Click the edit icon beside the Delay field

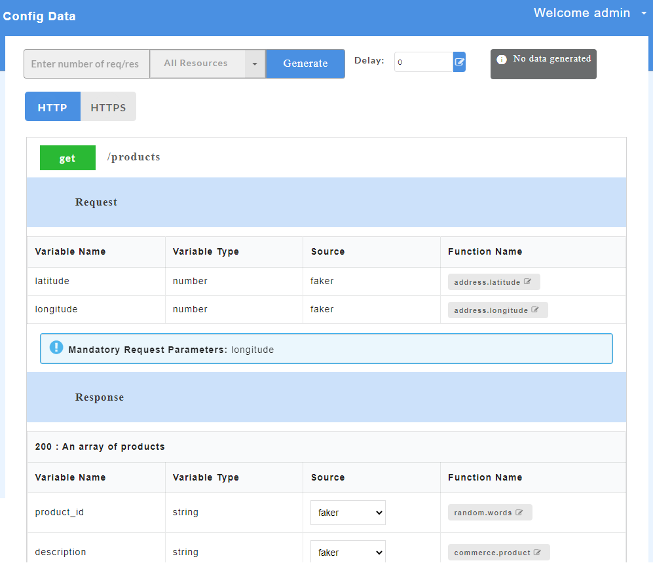coord(459,62)
